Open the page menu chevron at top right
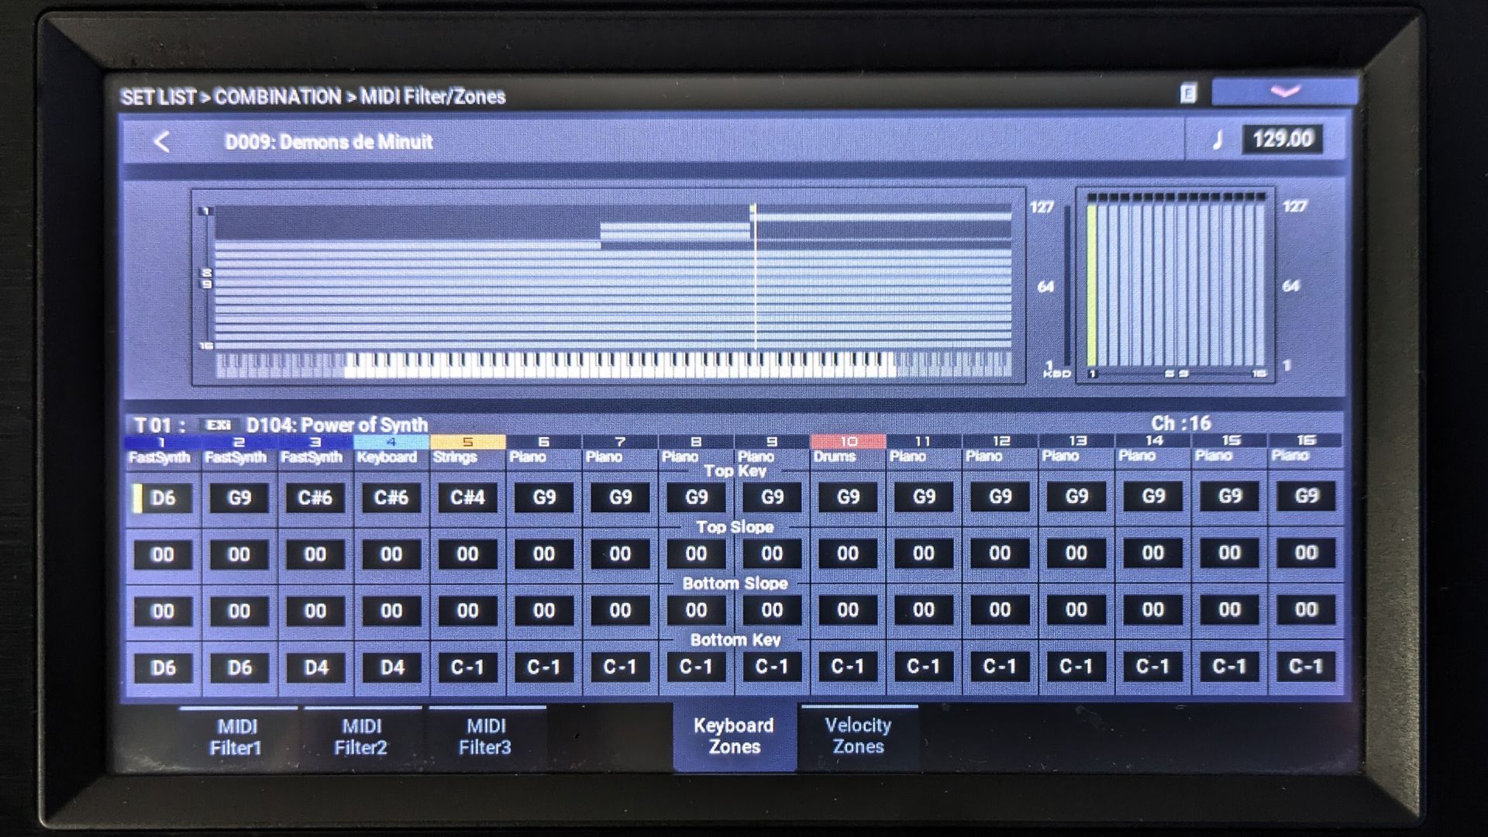 (x=1284, y=92)
